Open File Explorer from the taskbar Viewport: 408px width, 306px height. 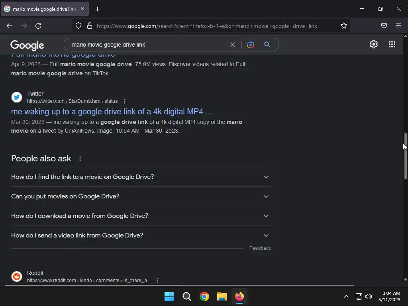click(x=222, y=296)
